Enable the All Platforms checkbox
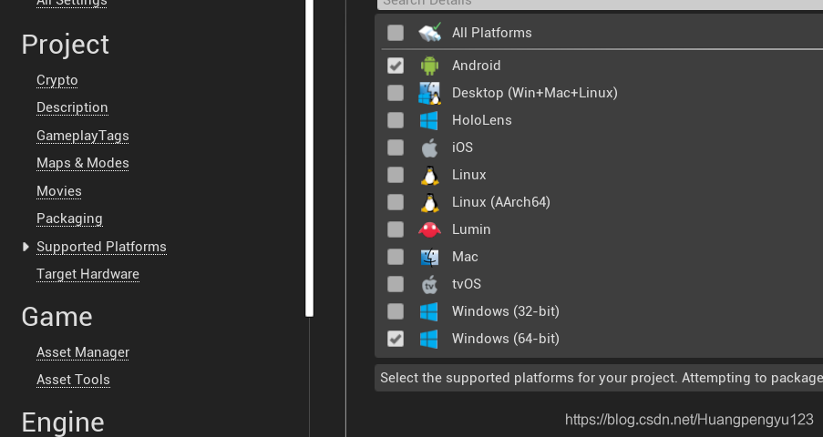Viewport: 823px width, 437px height. 396,33
